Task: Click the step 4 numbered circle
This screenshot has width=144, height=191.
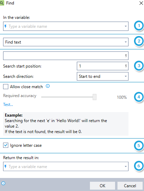Action: (x=139, y=97)
